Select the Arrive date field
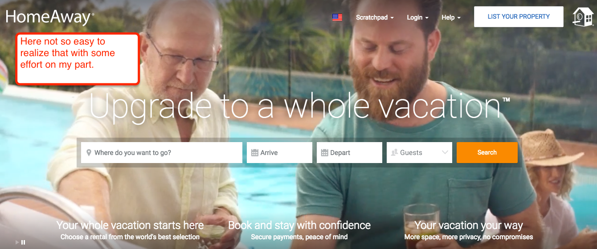 click(x=279, y=153)
